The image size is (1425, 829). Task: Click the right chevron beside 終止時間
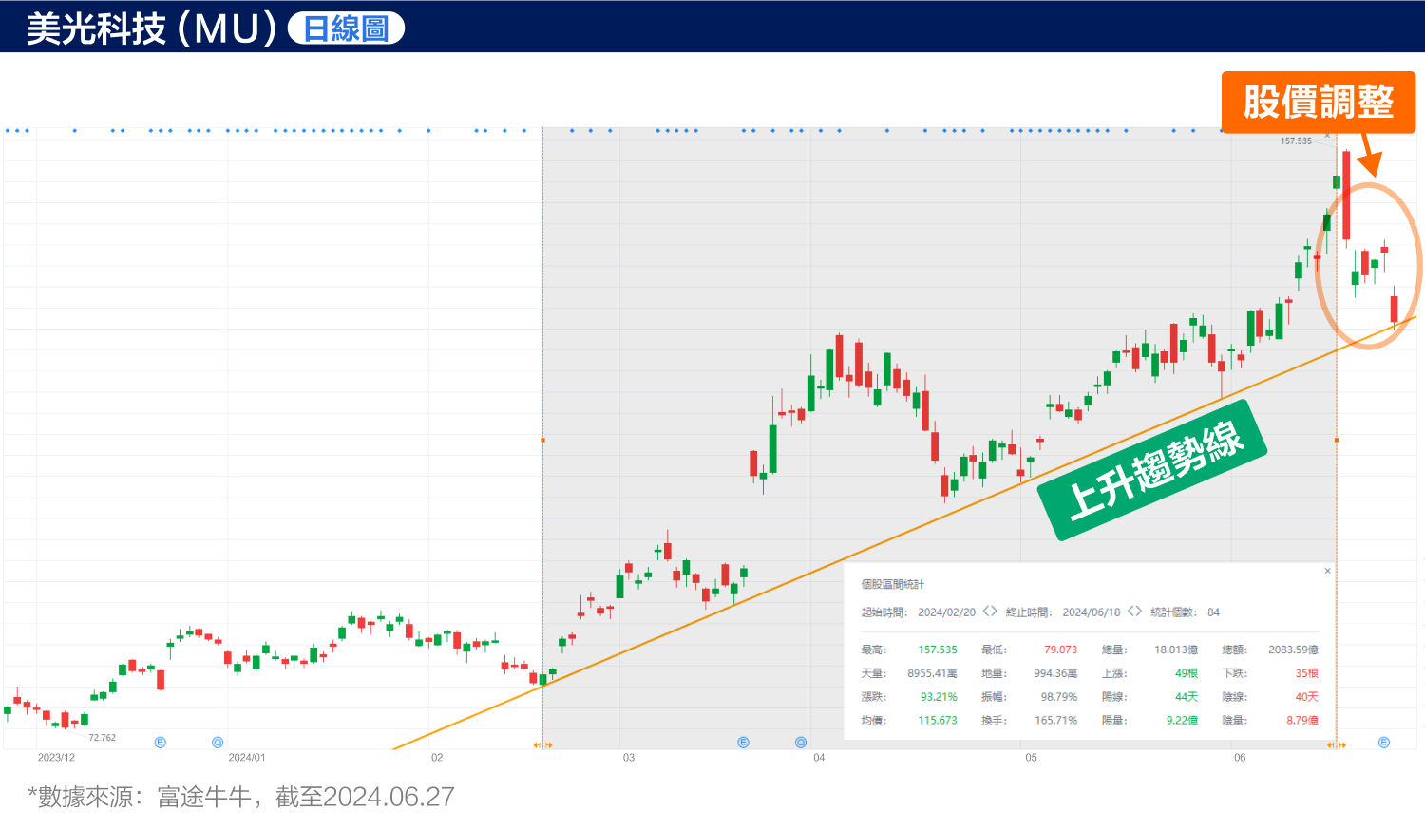point(1138,612)
